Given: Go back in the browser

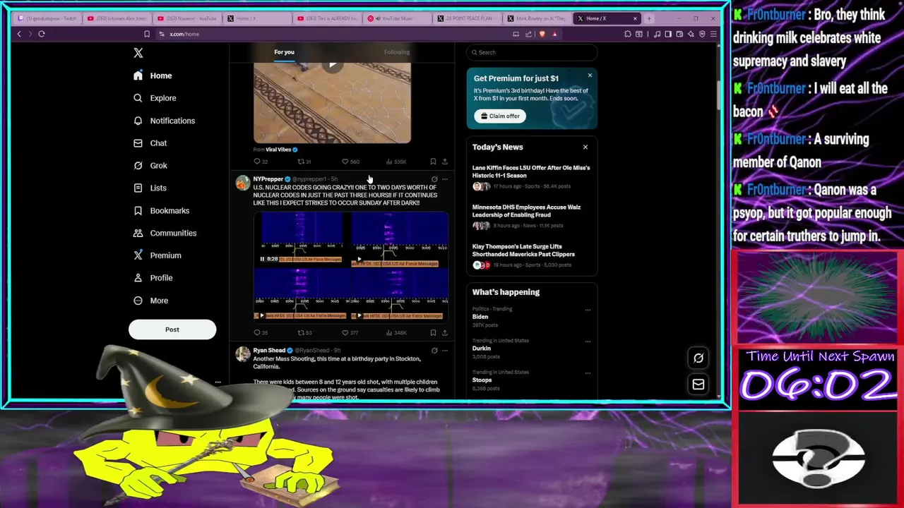Looking at the screenshot, I should pos(19,34).
